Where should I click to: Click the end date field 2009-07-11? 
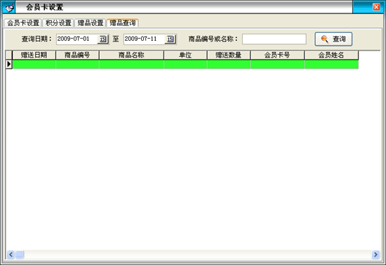click(x=145, y=39)
